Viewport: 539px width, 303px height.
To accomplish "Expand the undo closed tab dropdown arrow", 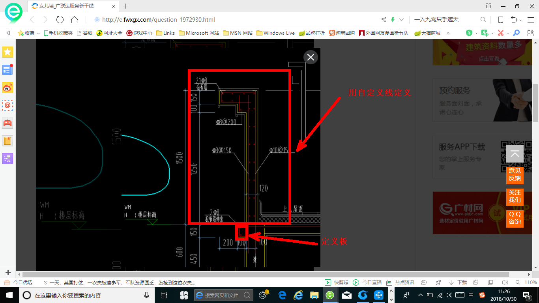I will coord(521,20).
